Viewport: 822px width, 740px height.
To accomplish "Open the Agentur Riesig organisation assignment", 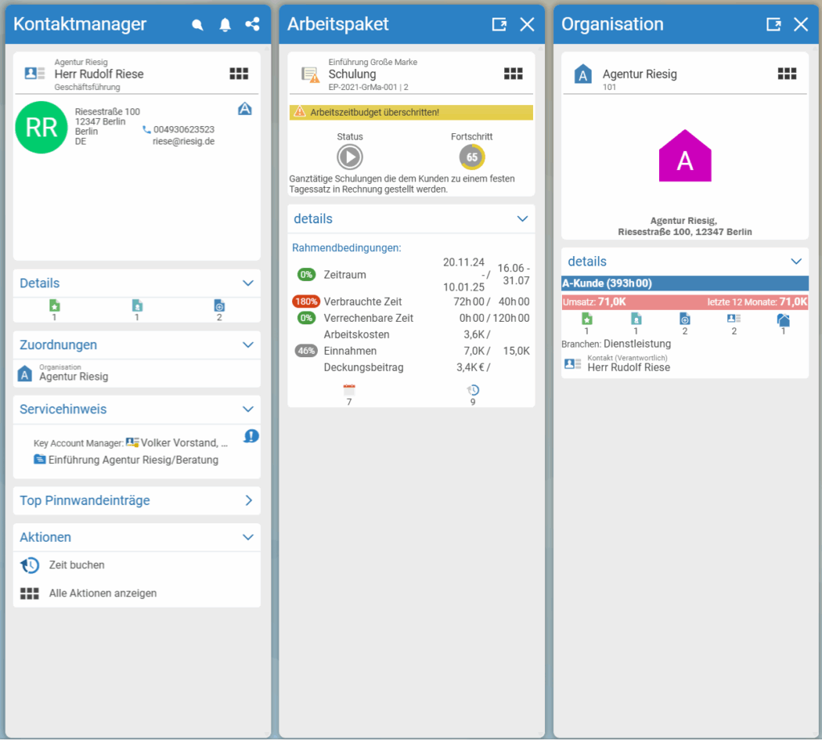I will coord(73,373).
